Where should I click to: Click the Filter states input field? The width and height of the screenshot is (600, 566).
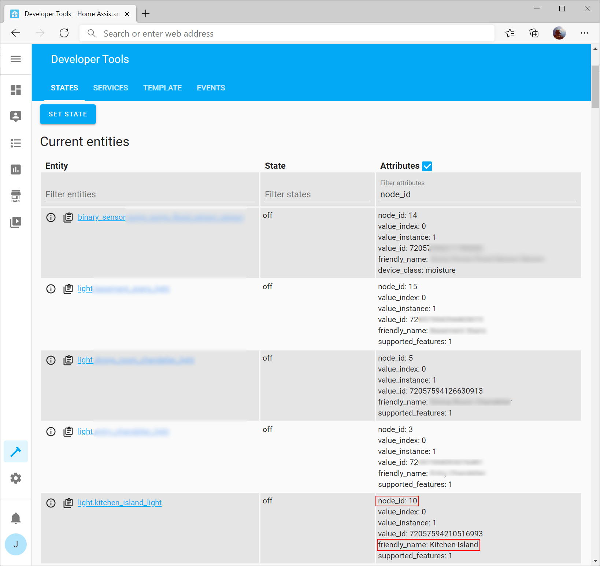(317, 194)
